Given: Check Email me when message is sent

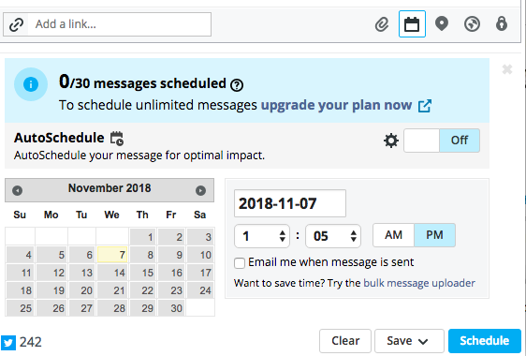Looking at the screenshot, I should [x=240, y=263].
